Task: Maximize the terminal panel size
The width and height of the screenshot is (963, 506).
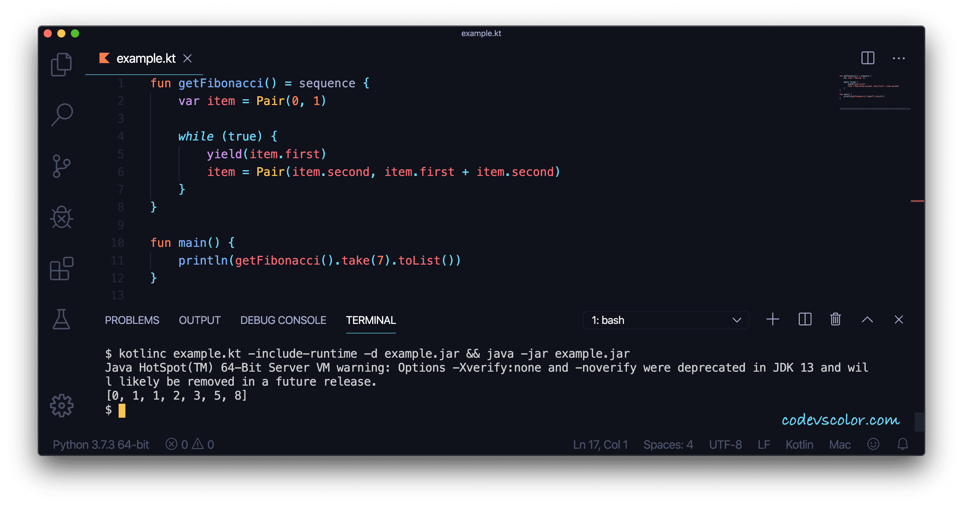Action: 867,319
